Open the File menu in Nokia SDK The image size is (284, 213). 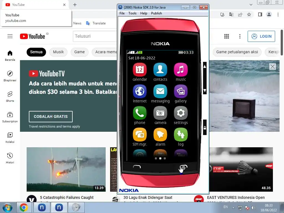pos(122,13)
